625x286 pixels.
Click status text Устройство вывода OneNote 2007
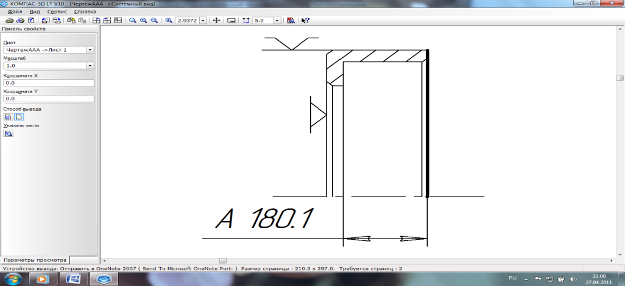[x=121, y=269]
